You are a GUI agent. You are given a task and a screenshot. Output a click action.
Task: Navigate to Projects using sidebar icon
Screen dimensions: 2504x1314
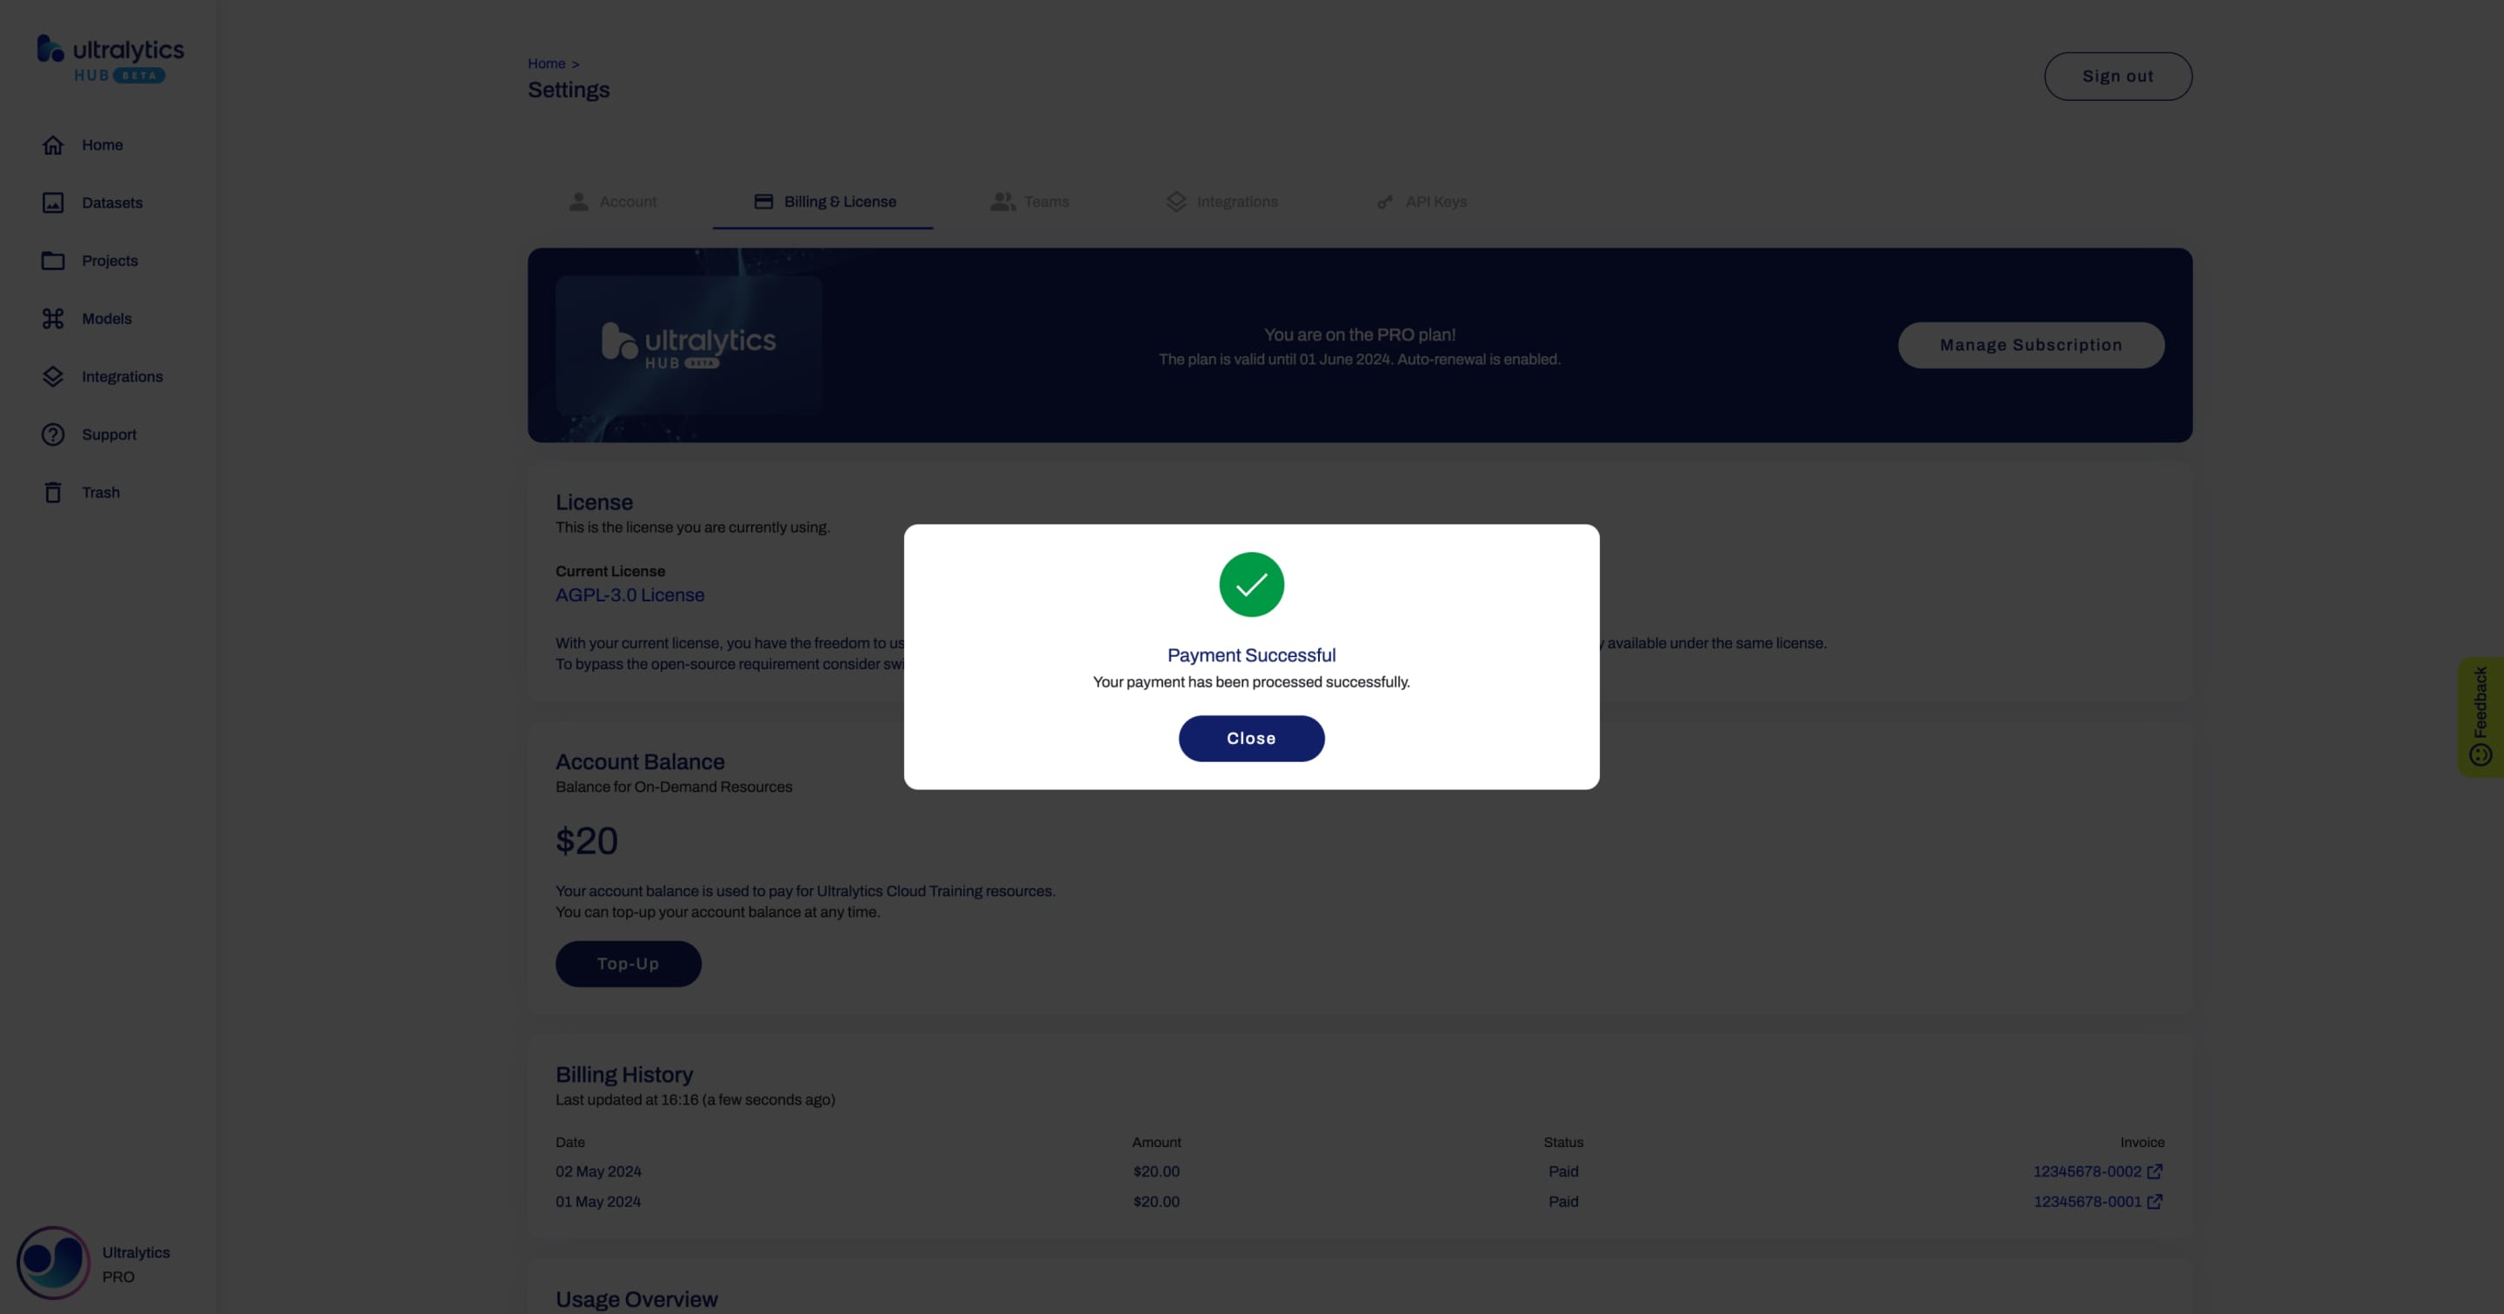coord(50,262)
